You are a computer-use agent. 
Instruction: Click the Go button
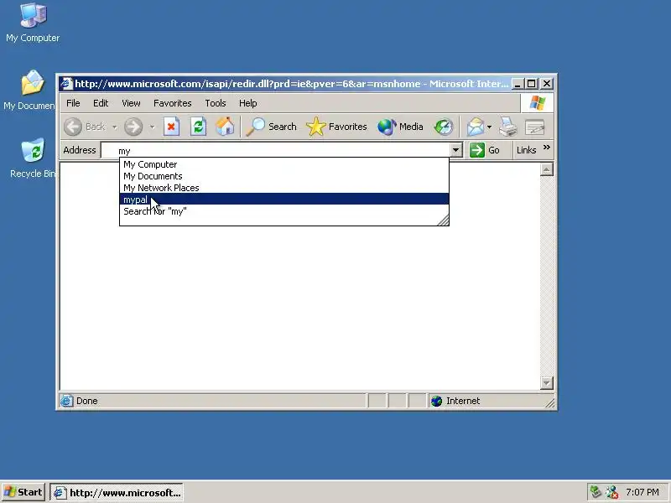click(485, 150)
